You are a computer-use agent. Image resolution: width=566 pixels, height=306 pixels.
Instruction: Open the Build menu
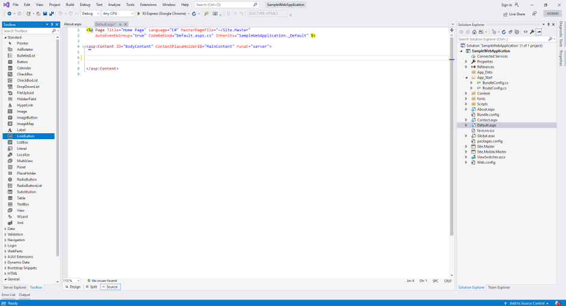click(x=70, y=5)
